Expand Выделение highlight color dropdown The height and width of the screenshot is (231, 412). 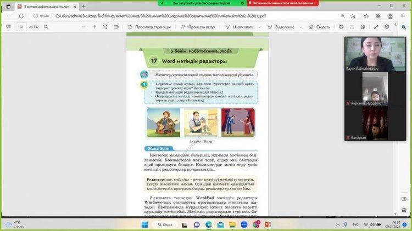(301, 27)
